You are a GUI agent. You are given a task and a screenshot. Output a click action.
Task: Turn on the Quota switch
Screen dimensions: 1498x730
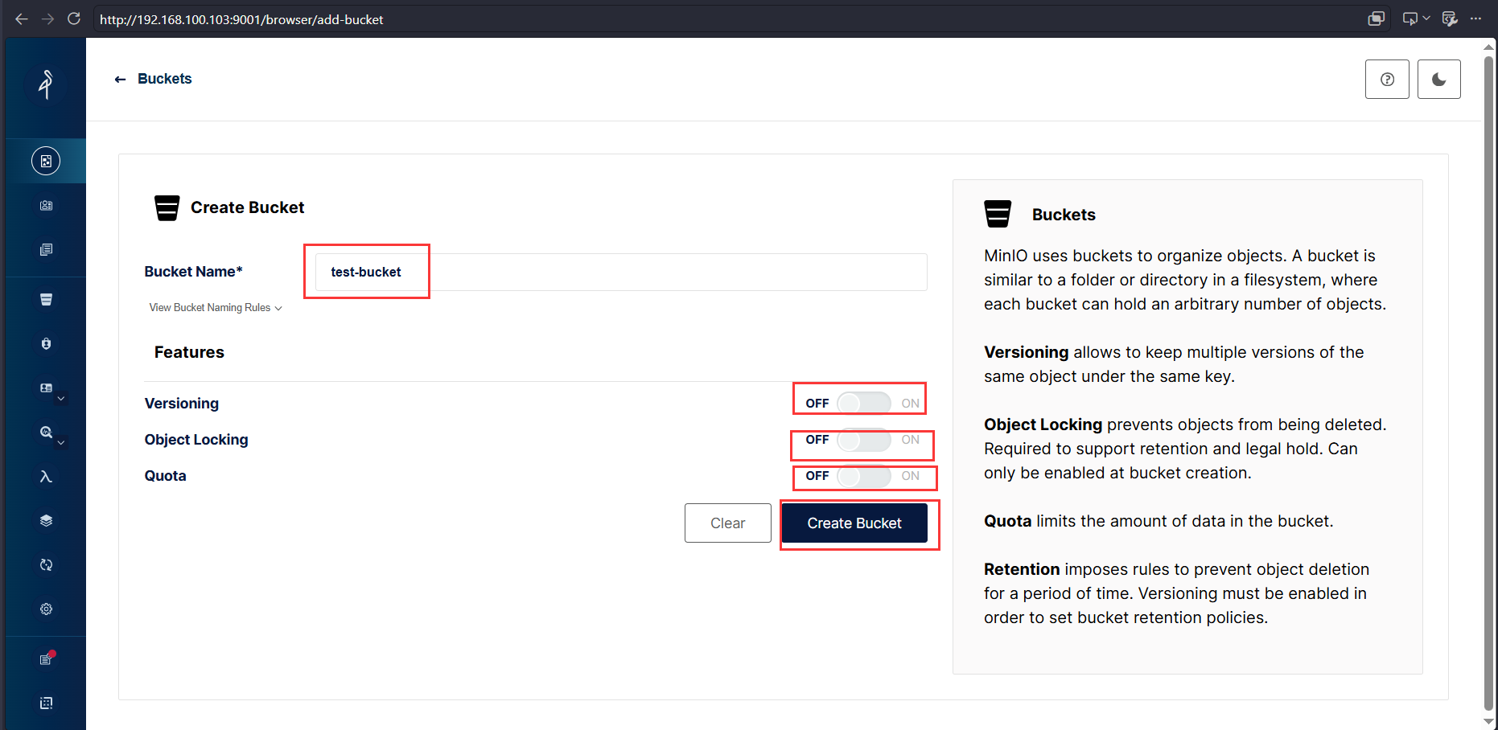863,476
